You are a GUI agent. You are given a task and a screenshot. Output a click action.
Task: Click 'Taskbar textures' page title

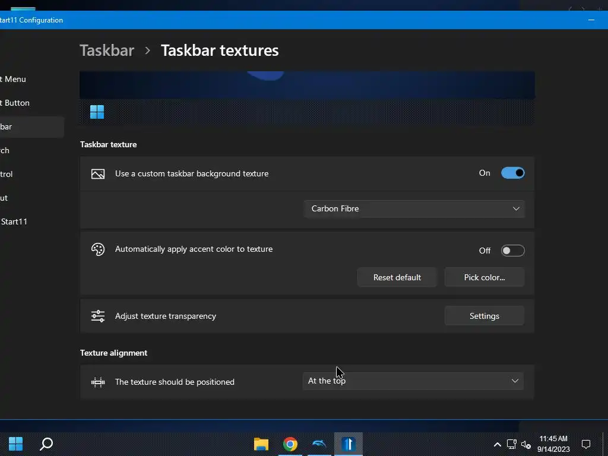click(x=220, y=50)
